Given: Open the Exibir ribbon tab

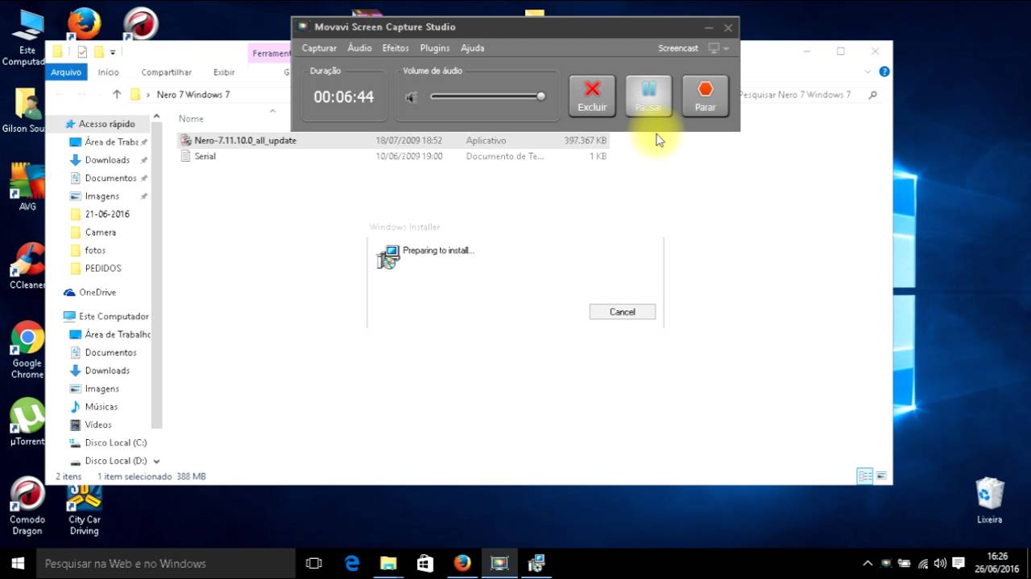Looking at the screenshot, I should point(224,72).
